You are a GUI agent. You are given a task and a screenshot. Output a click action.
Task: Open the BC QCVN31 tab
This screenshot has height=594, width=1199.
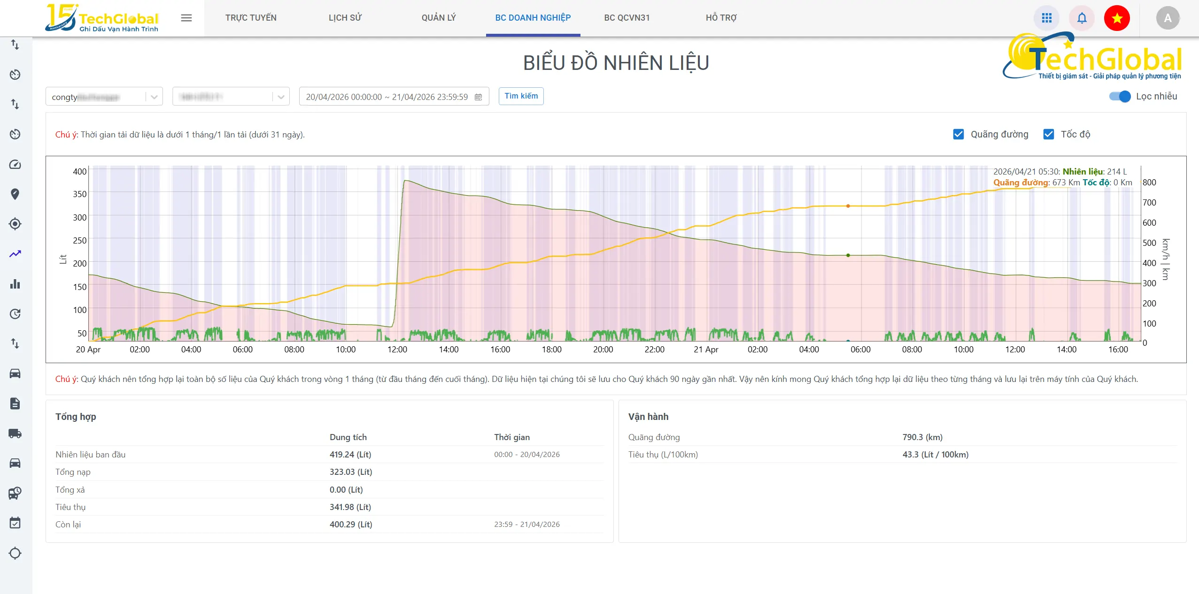(627, 18)
